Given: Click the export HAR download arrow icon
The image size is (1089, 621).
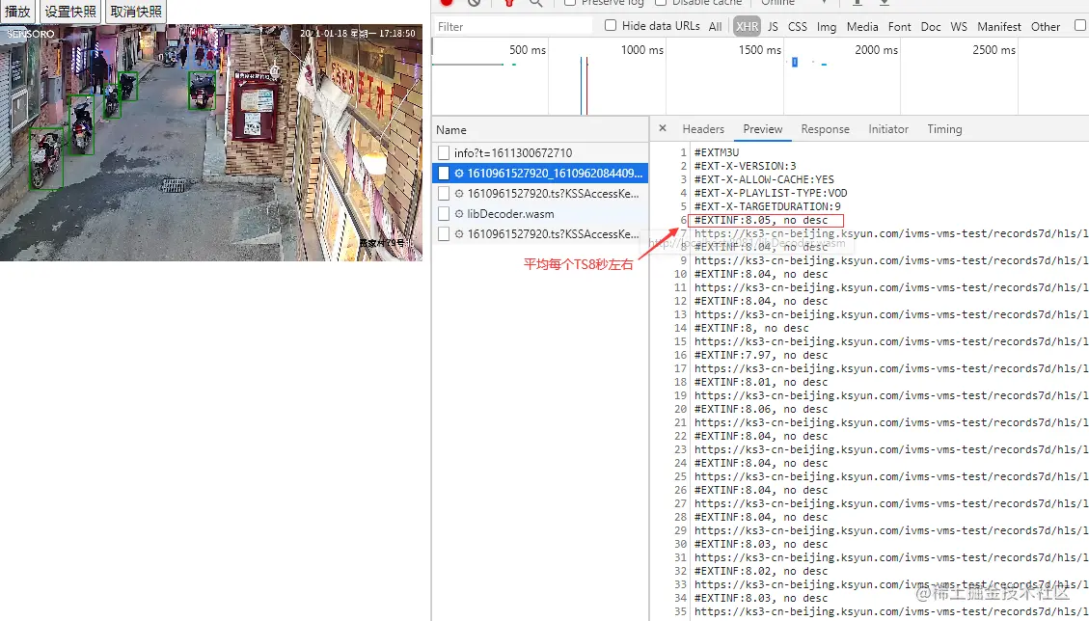Looking at the screenshot, I should (x=885, y=3).
